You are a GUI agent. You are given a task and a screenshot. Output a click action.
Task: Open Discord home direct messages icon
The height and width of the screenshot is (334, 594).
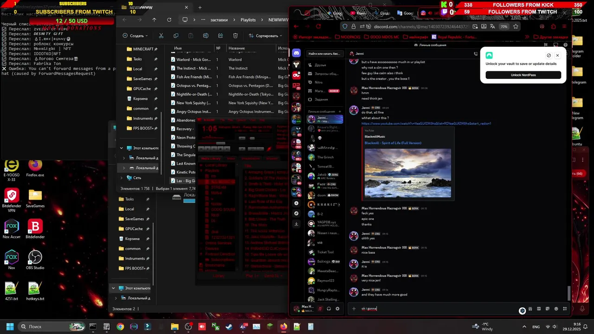pyautogui.click(x=296, y=53)
